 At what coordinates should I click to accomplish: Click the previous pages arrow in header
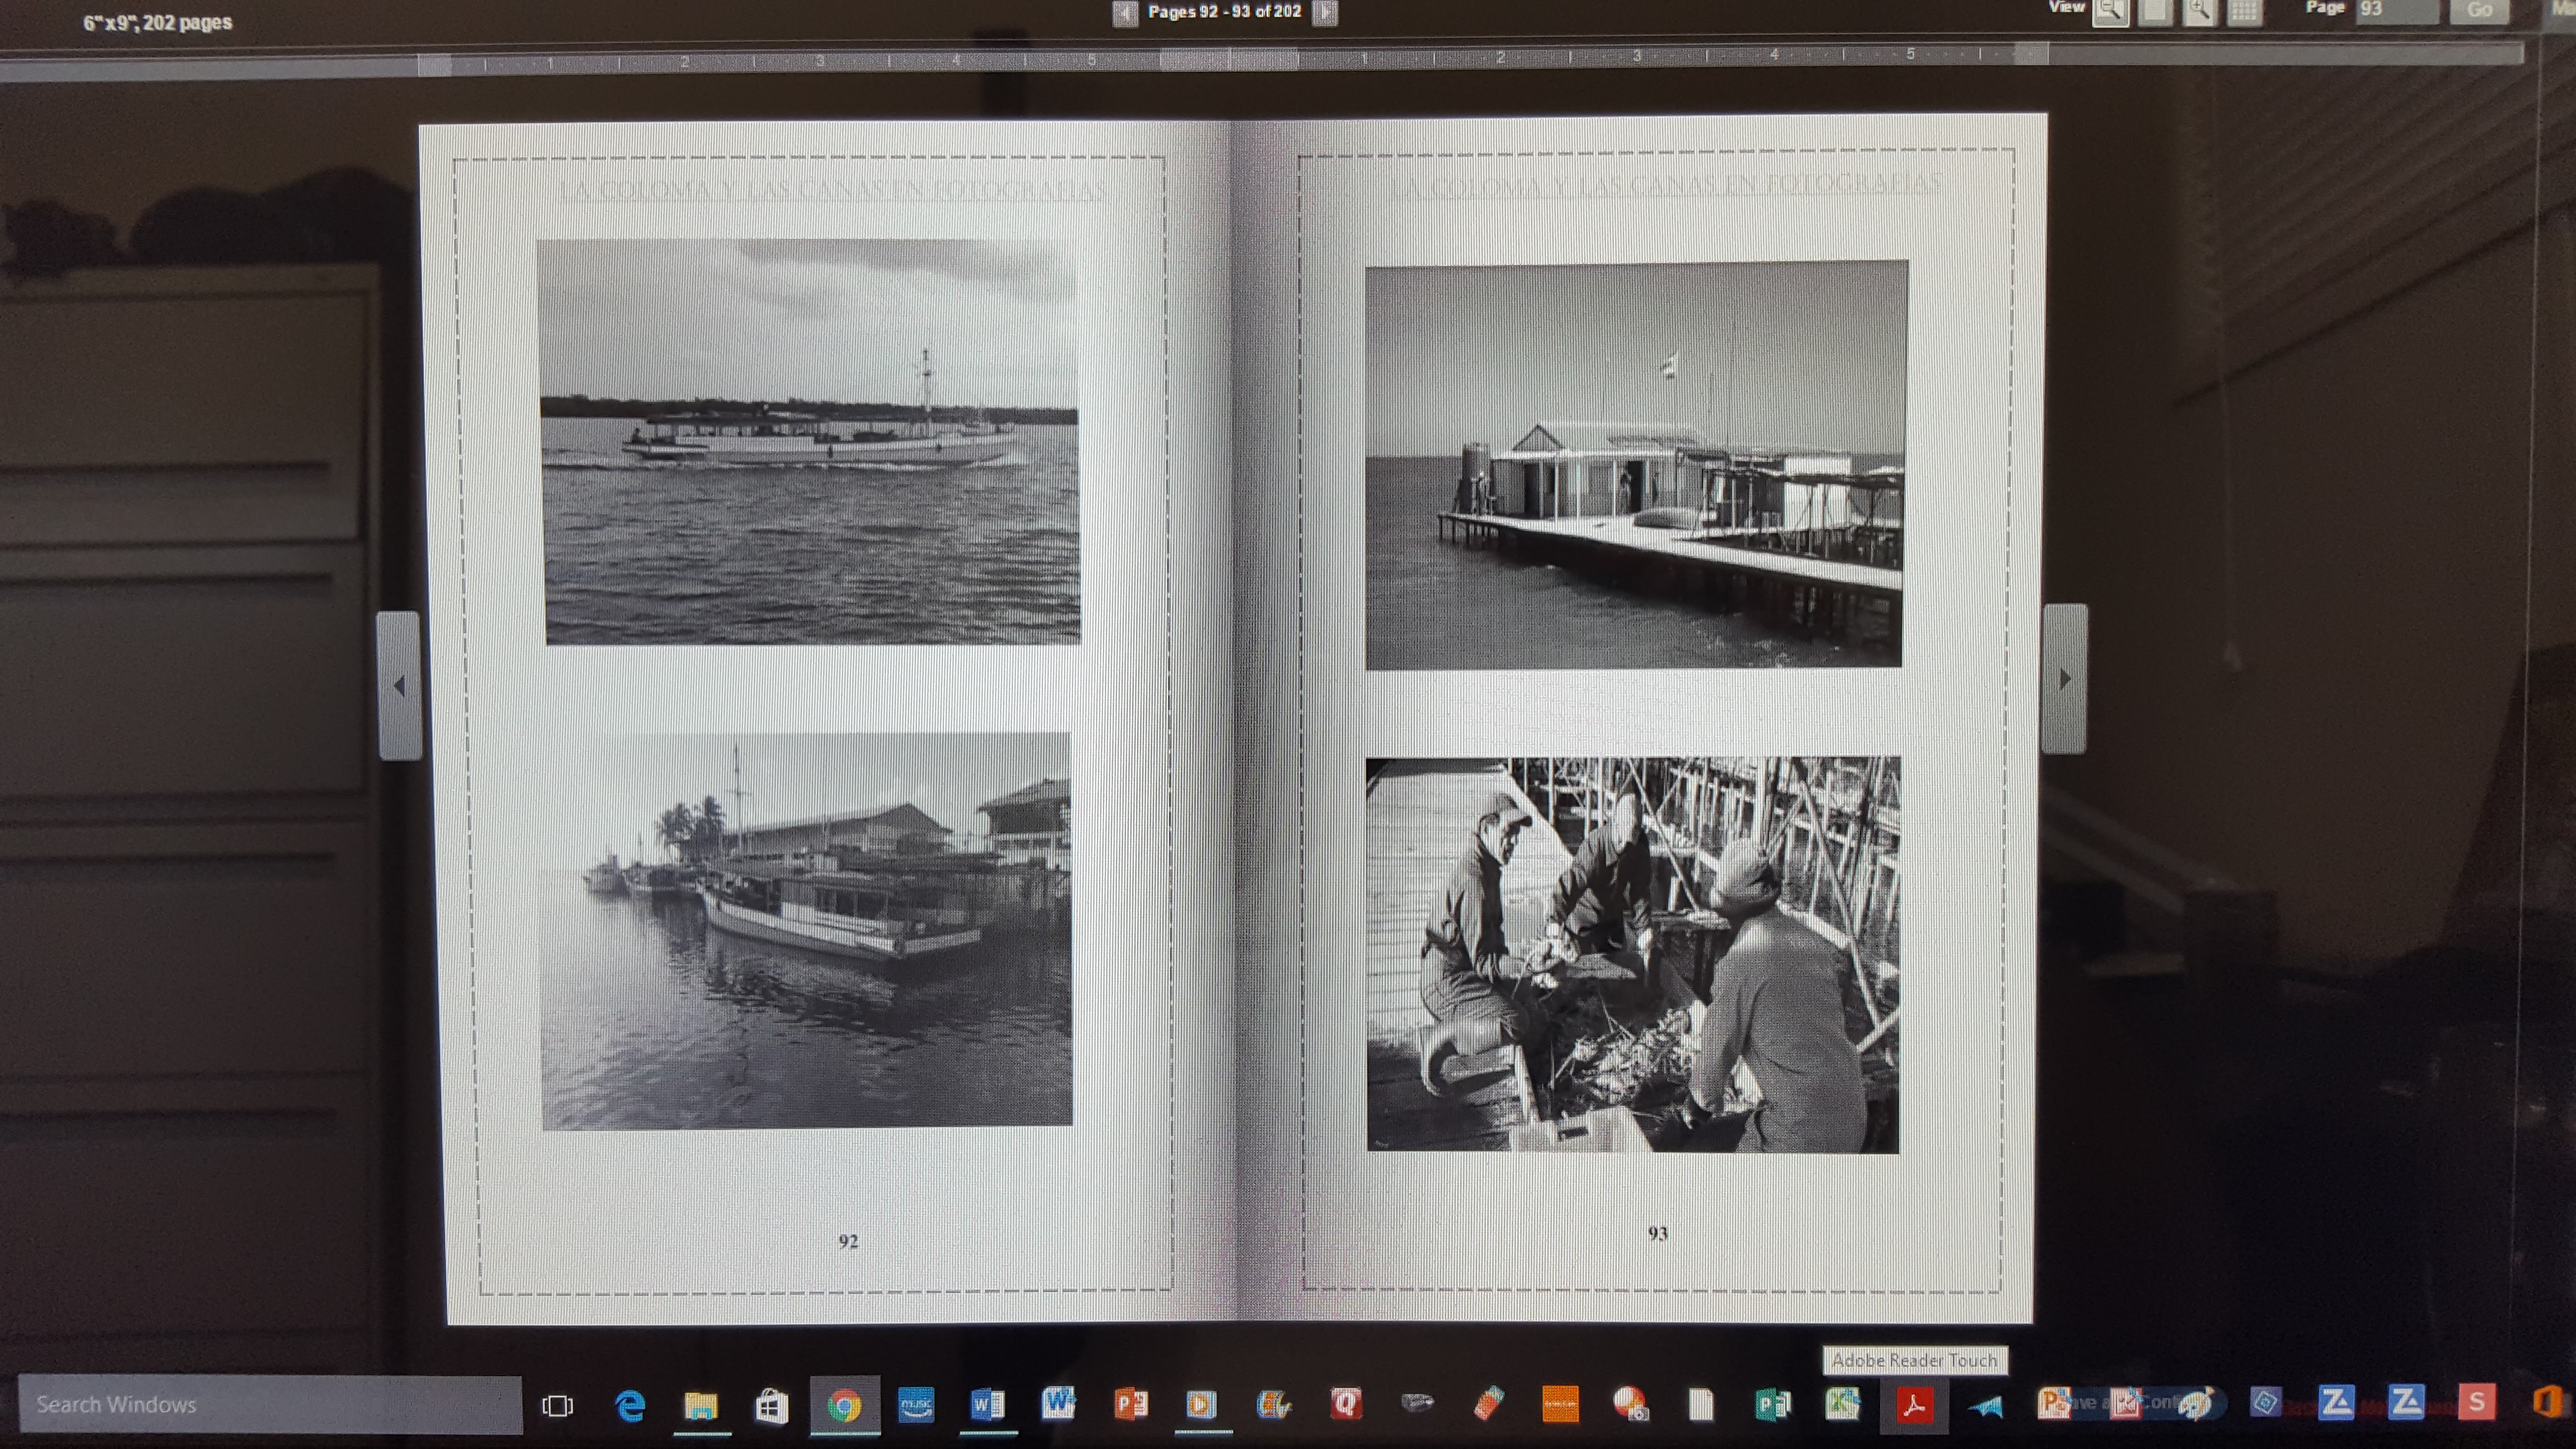(x=1125, y=13)
